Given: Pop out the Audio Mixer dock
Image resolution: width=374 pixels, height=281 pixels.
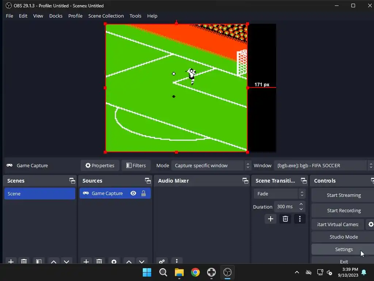Looking at the screenshot, I should (245, 181).
